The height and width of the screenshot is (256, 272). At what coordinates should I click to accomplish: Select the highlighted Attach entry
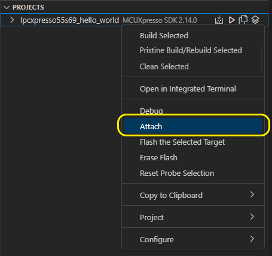pos(193,126)
